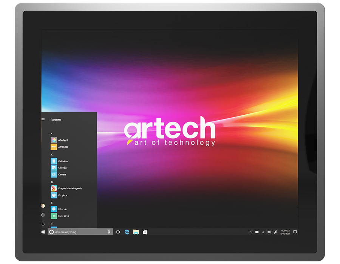340x264 pixels.
Task: Click the letter C section header
Action: pyautogui.click(x=52, y=154)
